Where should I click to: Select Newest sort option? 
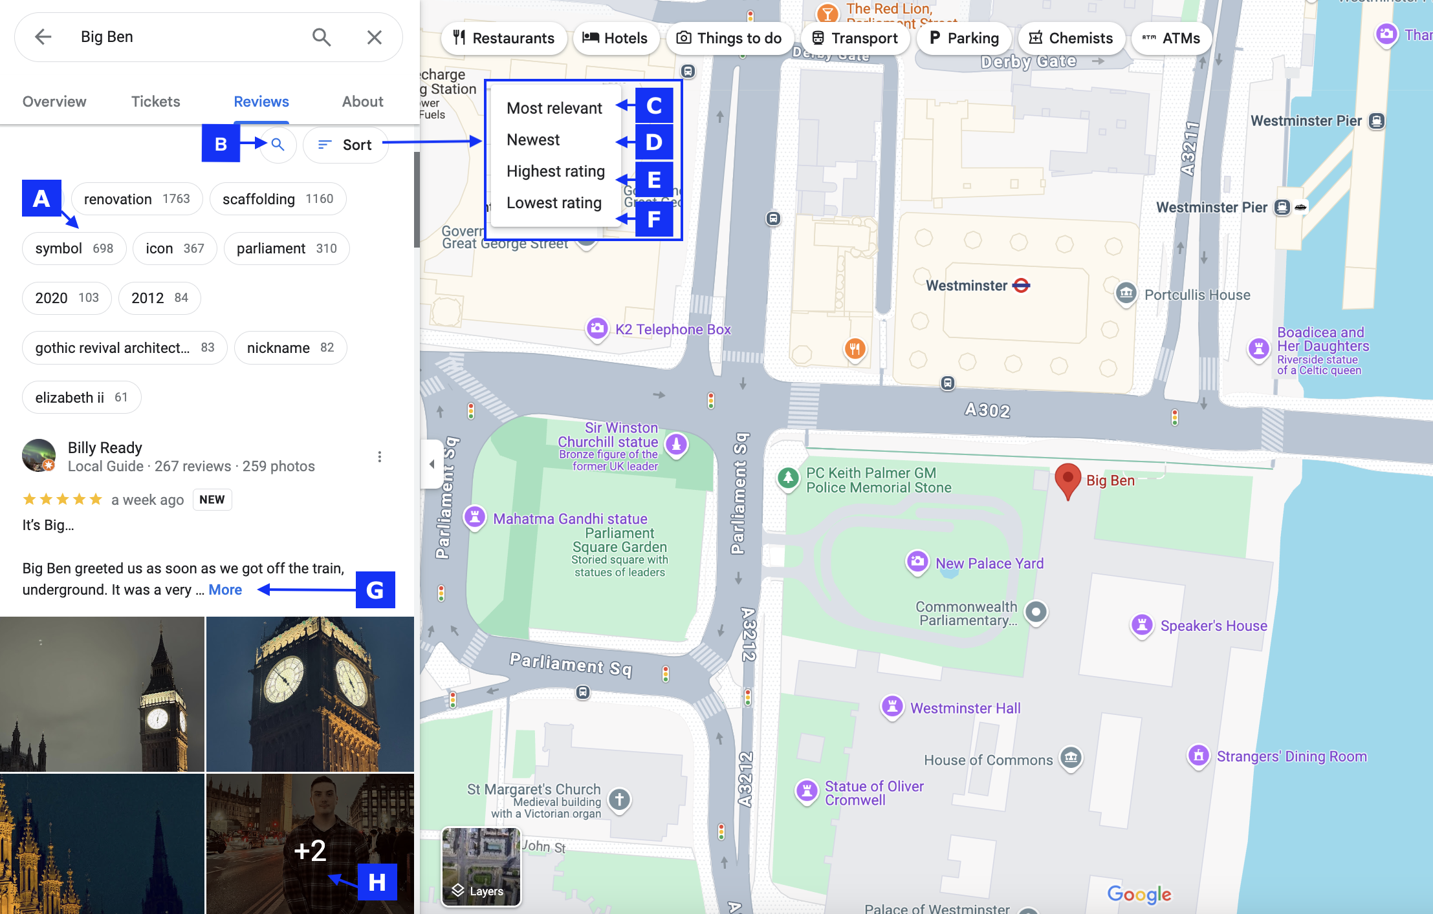[x=532, y=139]
